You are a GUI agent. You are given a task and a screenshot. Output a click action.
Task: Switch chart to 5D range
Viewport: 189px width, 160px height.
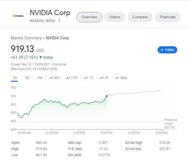tap(27, 78)
